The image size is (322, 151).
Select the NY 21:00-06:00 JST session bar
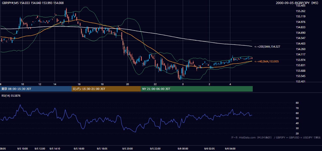click(x=197, y=89)
